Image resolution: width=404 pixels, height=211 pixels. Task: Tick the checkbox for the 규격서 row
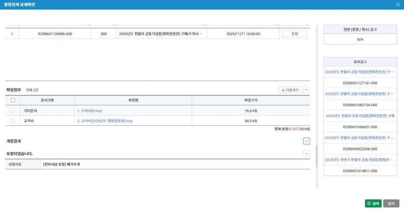tap(13, 121)
